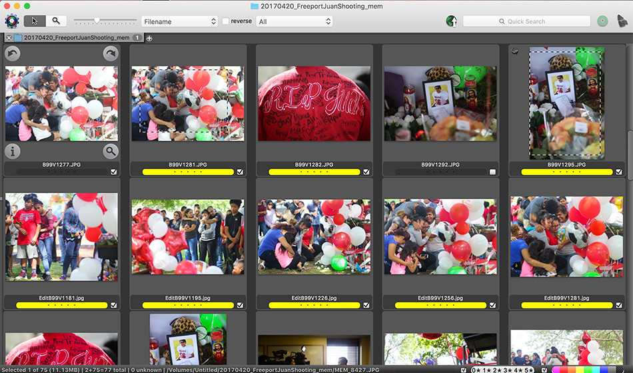Select the EditB99V1256.jpg thumbnail

[x=440, y=236]
